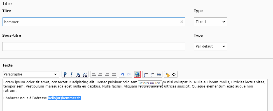Focus the Titre input containing hemmer

[x=94, y=22]
